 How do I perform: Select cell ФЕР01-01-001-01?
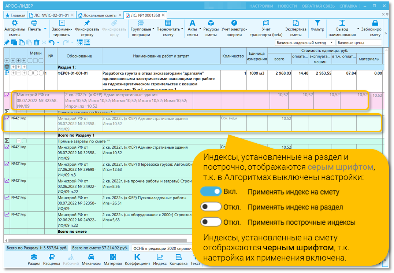pyautogui.click(x=79, y=80)
